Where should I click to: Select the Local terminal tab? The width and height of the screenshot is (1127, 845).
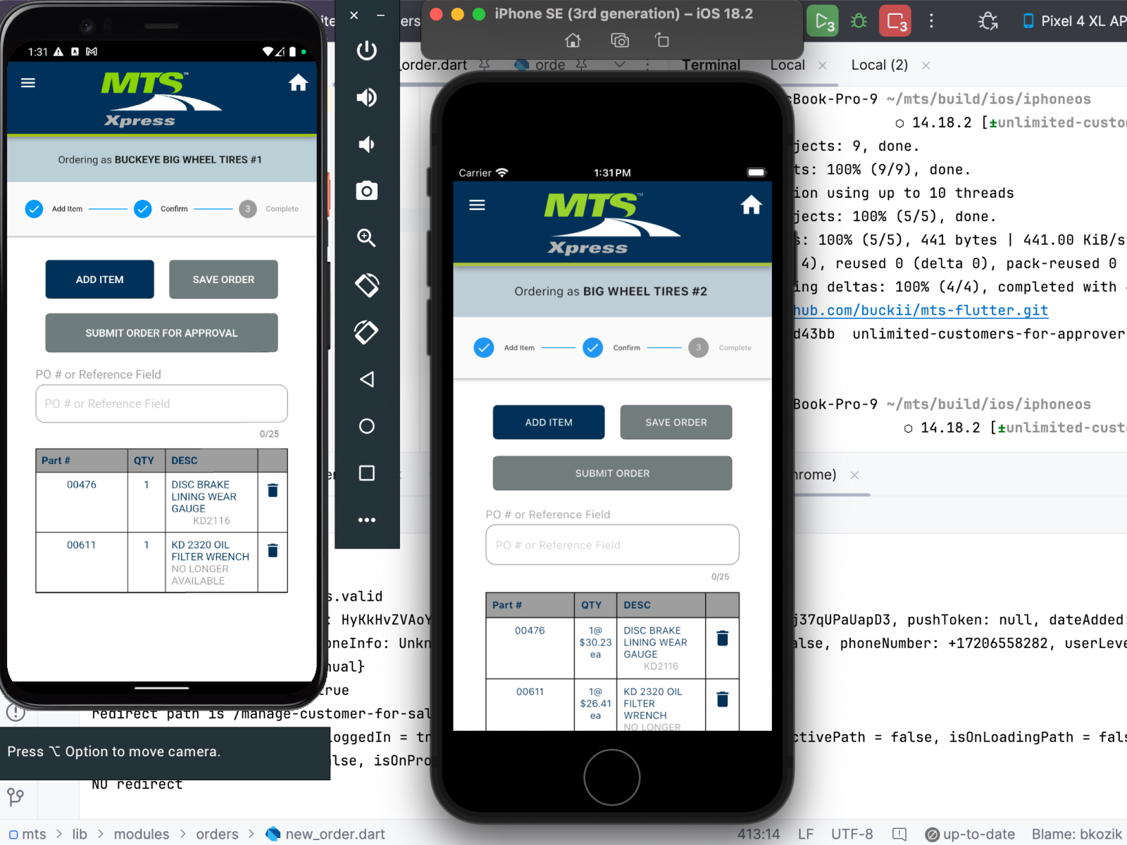tap(787, 65)
